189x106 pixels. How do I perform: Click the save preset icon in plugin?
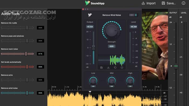(102, 68)
